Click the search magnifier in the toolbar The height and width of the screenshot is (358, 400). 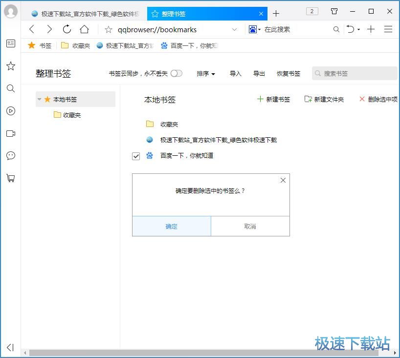(x=336, y=29)
